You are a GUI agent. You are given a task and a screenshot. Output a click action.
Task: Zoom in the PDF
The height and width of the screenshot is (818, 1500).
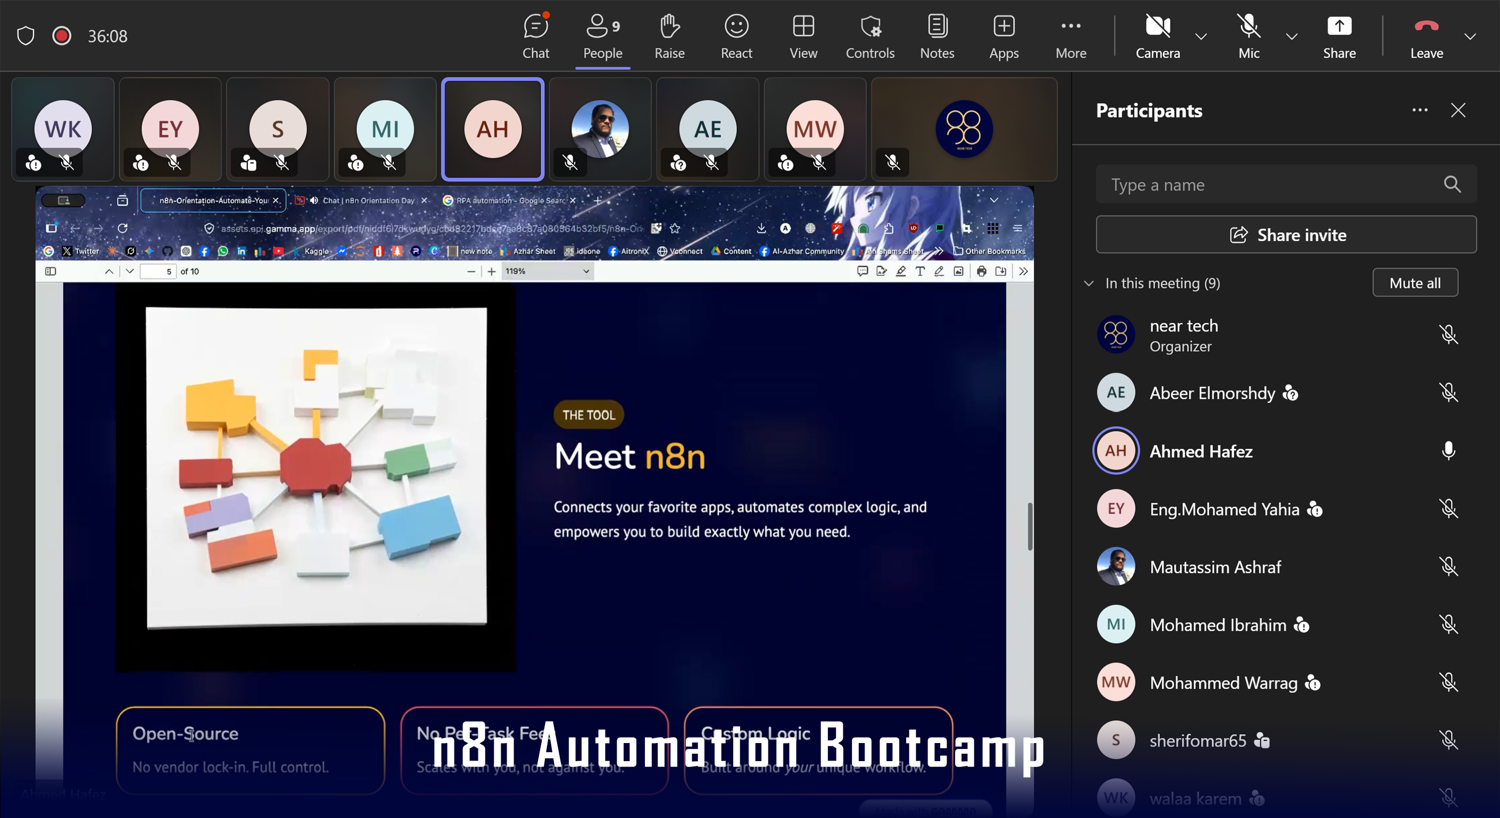click(x=492, y=271)
